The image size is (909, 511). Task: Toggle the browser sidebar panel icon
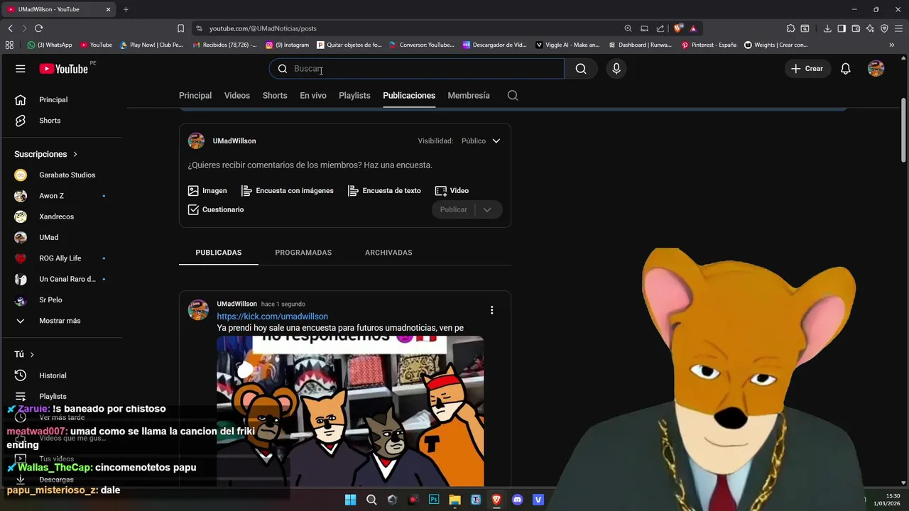(x=842, y=28)
